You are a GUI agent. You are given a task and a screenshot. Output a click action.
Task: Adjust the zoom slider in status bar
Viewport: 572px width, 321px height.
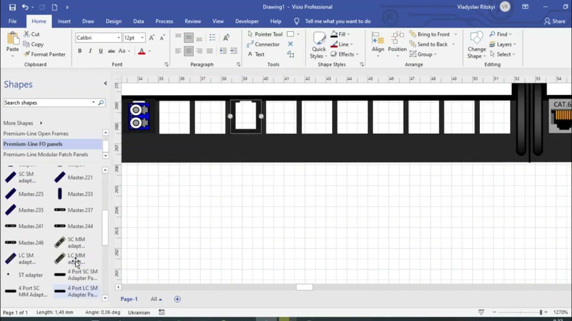click(540, 313)
